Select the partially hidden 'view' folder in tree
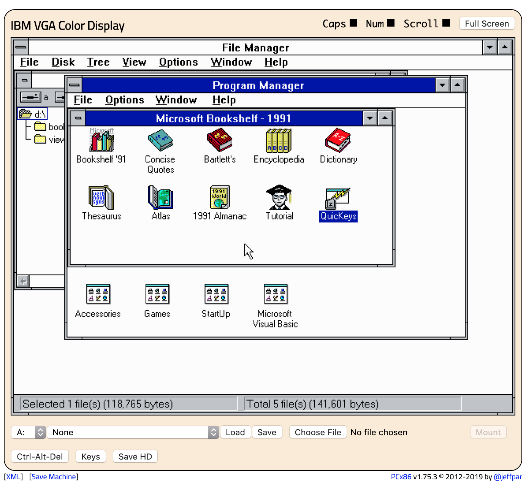The image size is (526, 485). tap(49, 139)
